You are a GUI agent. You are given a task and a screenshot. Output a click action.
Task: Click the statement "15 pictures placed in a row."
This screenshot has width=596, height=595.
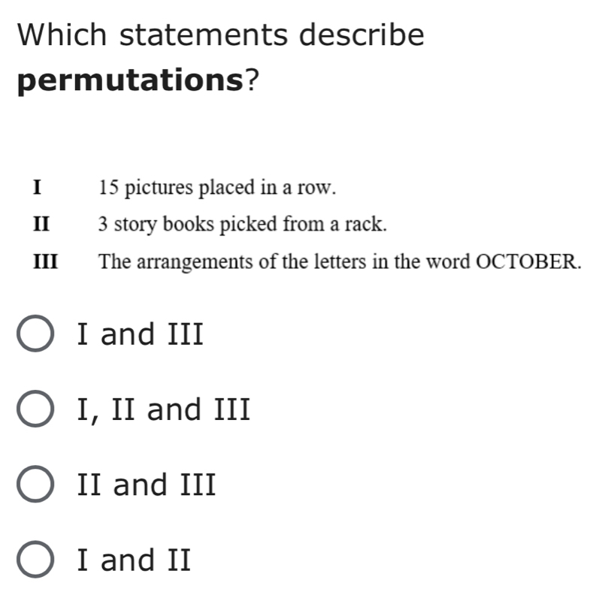pyautogui.click(x=216, y=187)
